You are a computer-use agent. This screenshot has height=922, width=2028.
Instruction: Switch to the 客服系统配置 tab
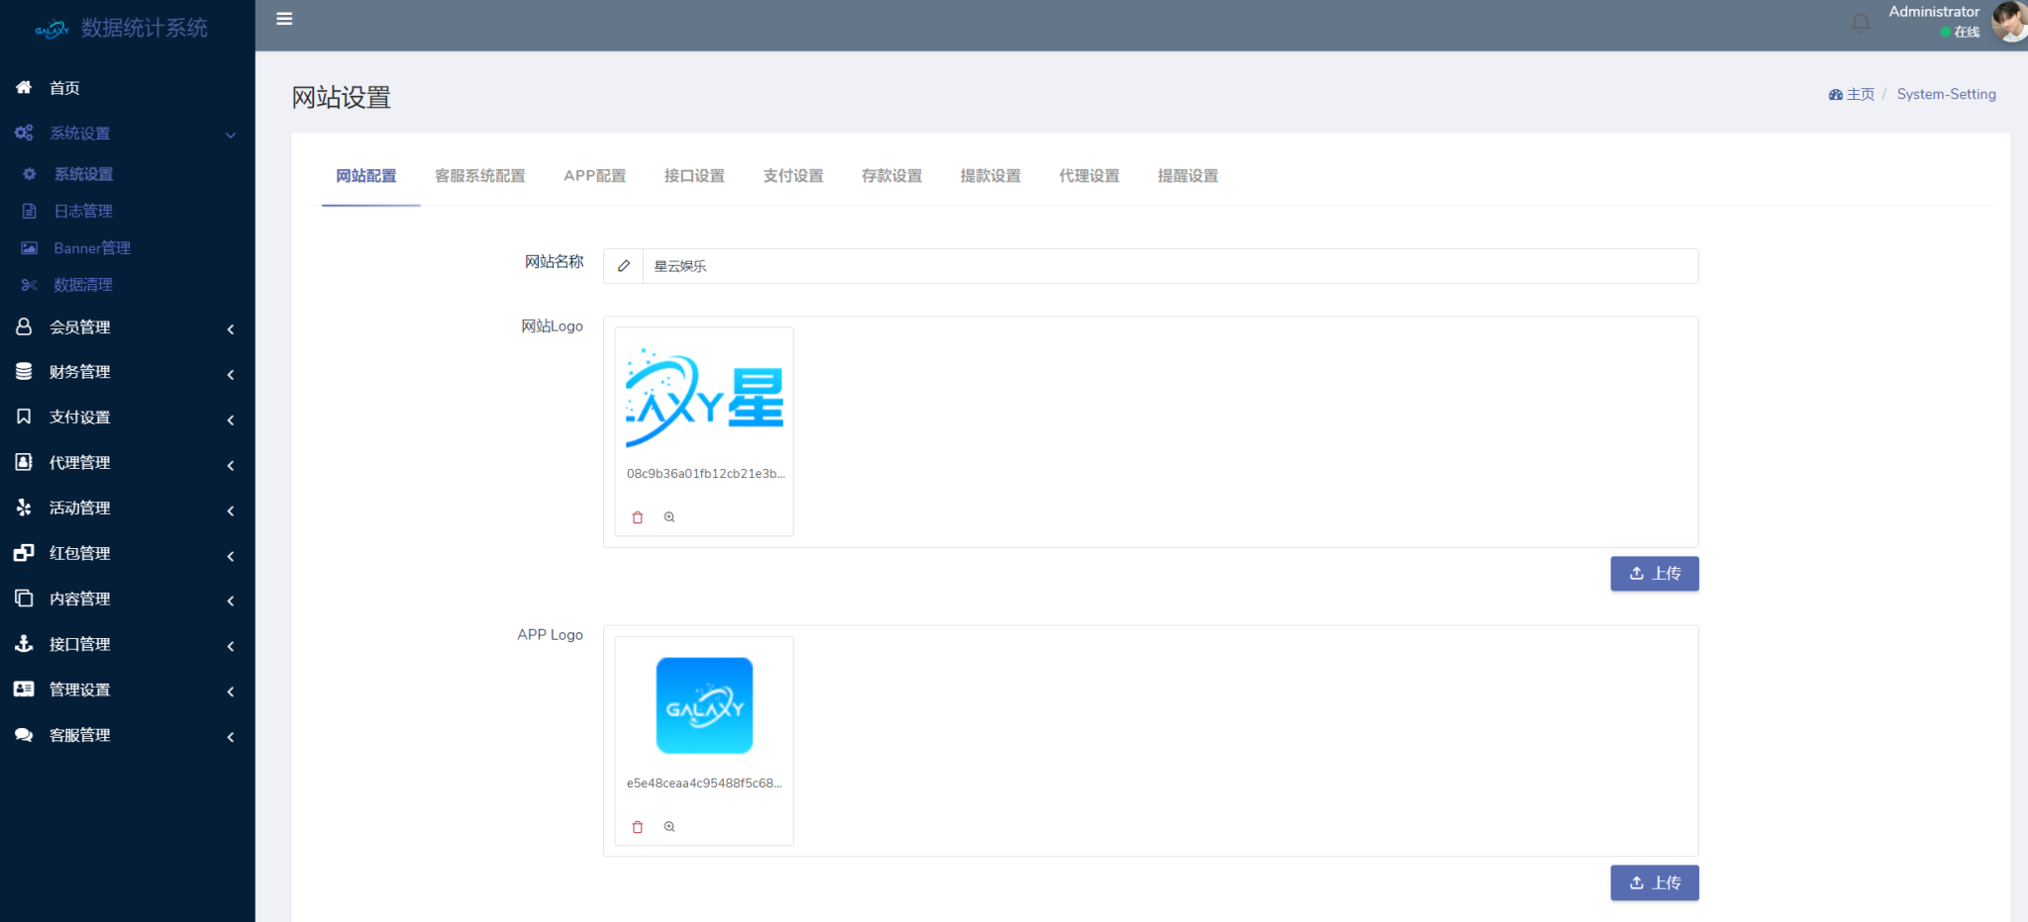pos(480,176)
